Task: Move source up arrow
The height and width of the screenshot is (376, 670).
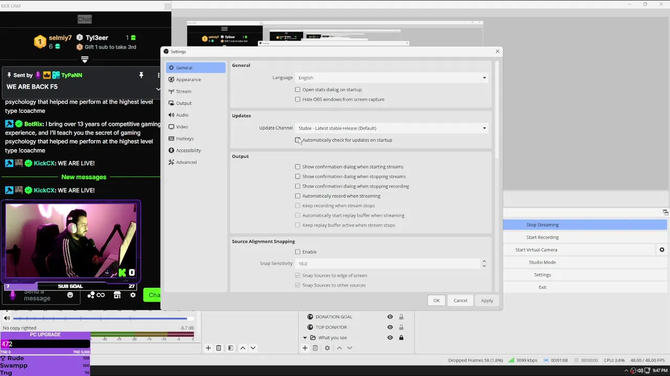Action: [x=339, y=348]
